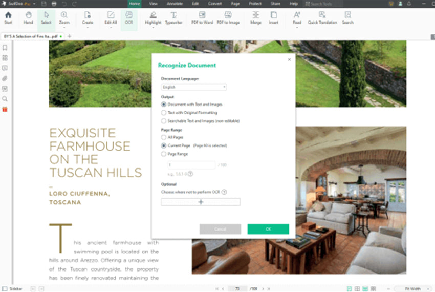The height and width of the screenshot is (292, 435).
Task: Click the page number field in status bar
Action: click(237, 289)
